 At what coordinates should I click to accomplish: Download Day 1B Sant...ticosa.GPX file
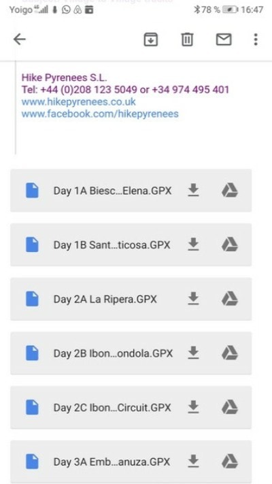(193, 244)
